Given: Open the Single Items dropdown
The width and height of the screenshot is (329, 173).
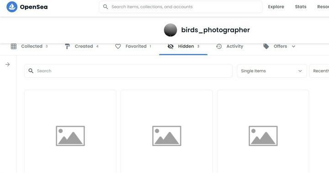Looking at the screenshot, I should [272, 71].
